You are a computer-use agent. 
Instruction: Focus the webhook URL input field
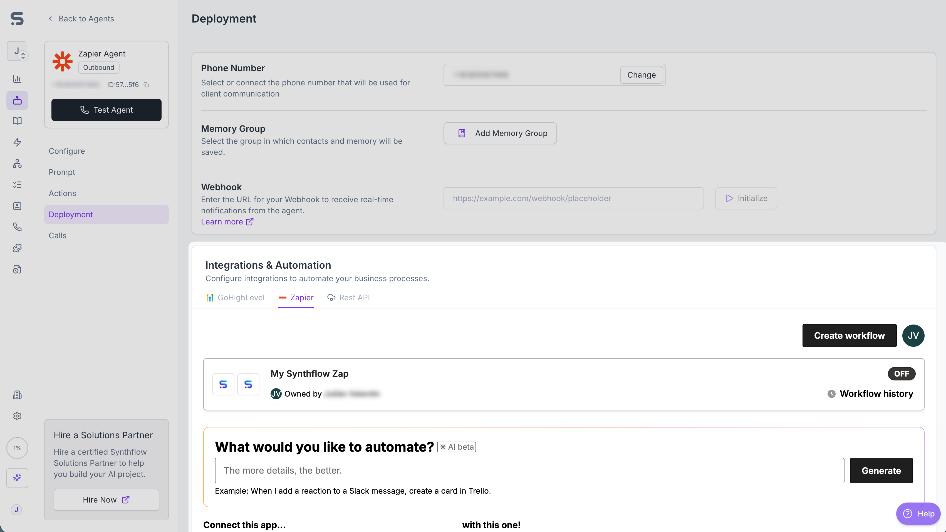[573, 199]
